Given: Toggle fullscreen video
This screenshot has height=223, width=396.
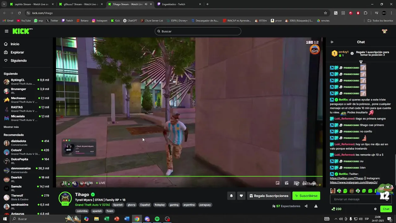Looking at the screenshot, I should tap(305, 183).
